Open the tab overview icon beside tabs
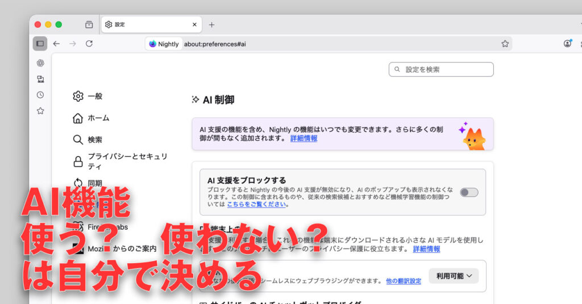This screenshot has height=304, width=582. [89, 24]
